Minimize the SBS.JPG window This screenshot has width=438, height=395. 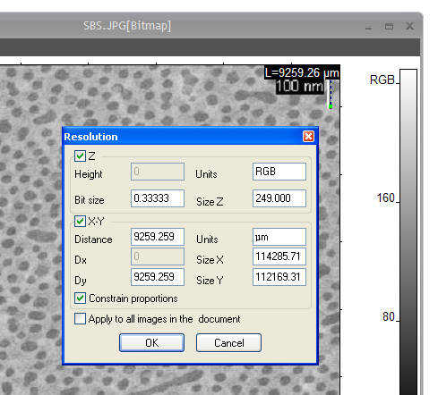[368, 27]
